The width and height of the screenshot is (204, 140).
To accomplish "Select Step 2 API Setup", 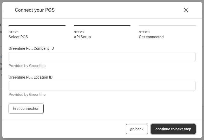I will pyautogui.click(x=102, y=32).
